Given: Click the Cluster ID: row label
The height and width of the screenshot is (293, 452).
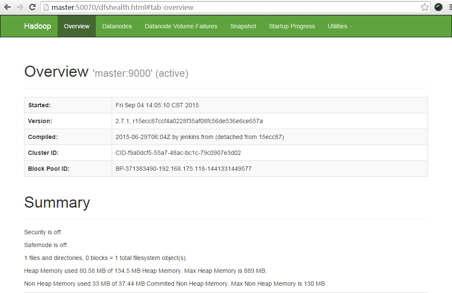Looking at the screenshot, I should [x=43, y=153].
